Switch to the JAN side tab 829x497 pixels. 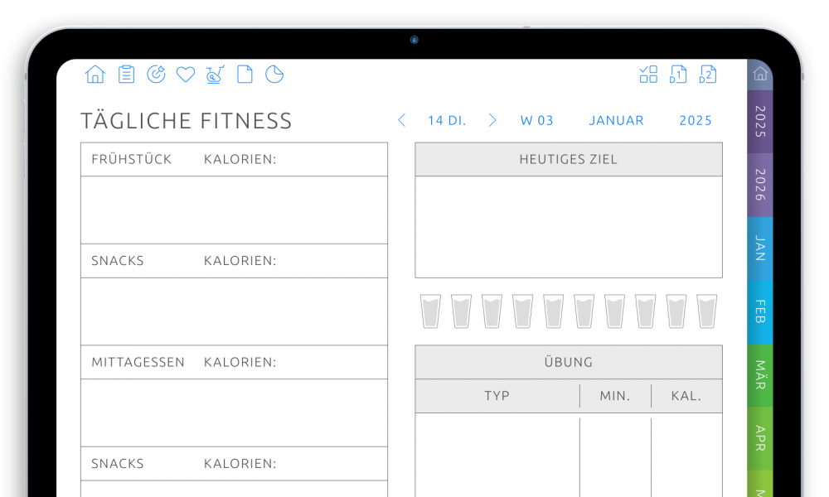pos(760,248)
